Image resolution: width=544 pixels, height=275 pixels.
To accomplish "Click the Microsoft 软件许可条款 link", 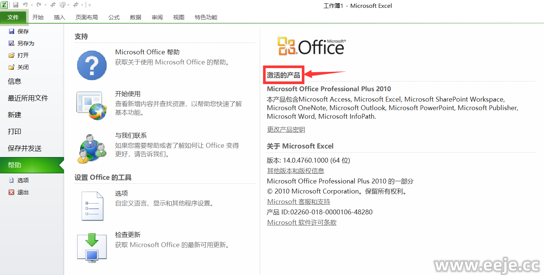I will pyautogui.click(x=302, y=223).
